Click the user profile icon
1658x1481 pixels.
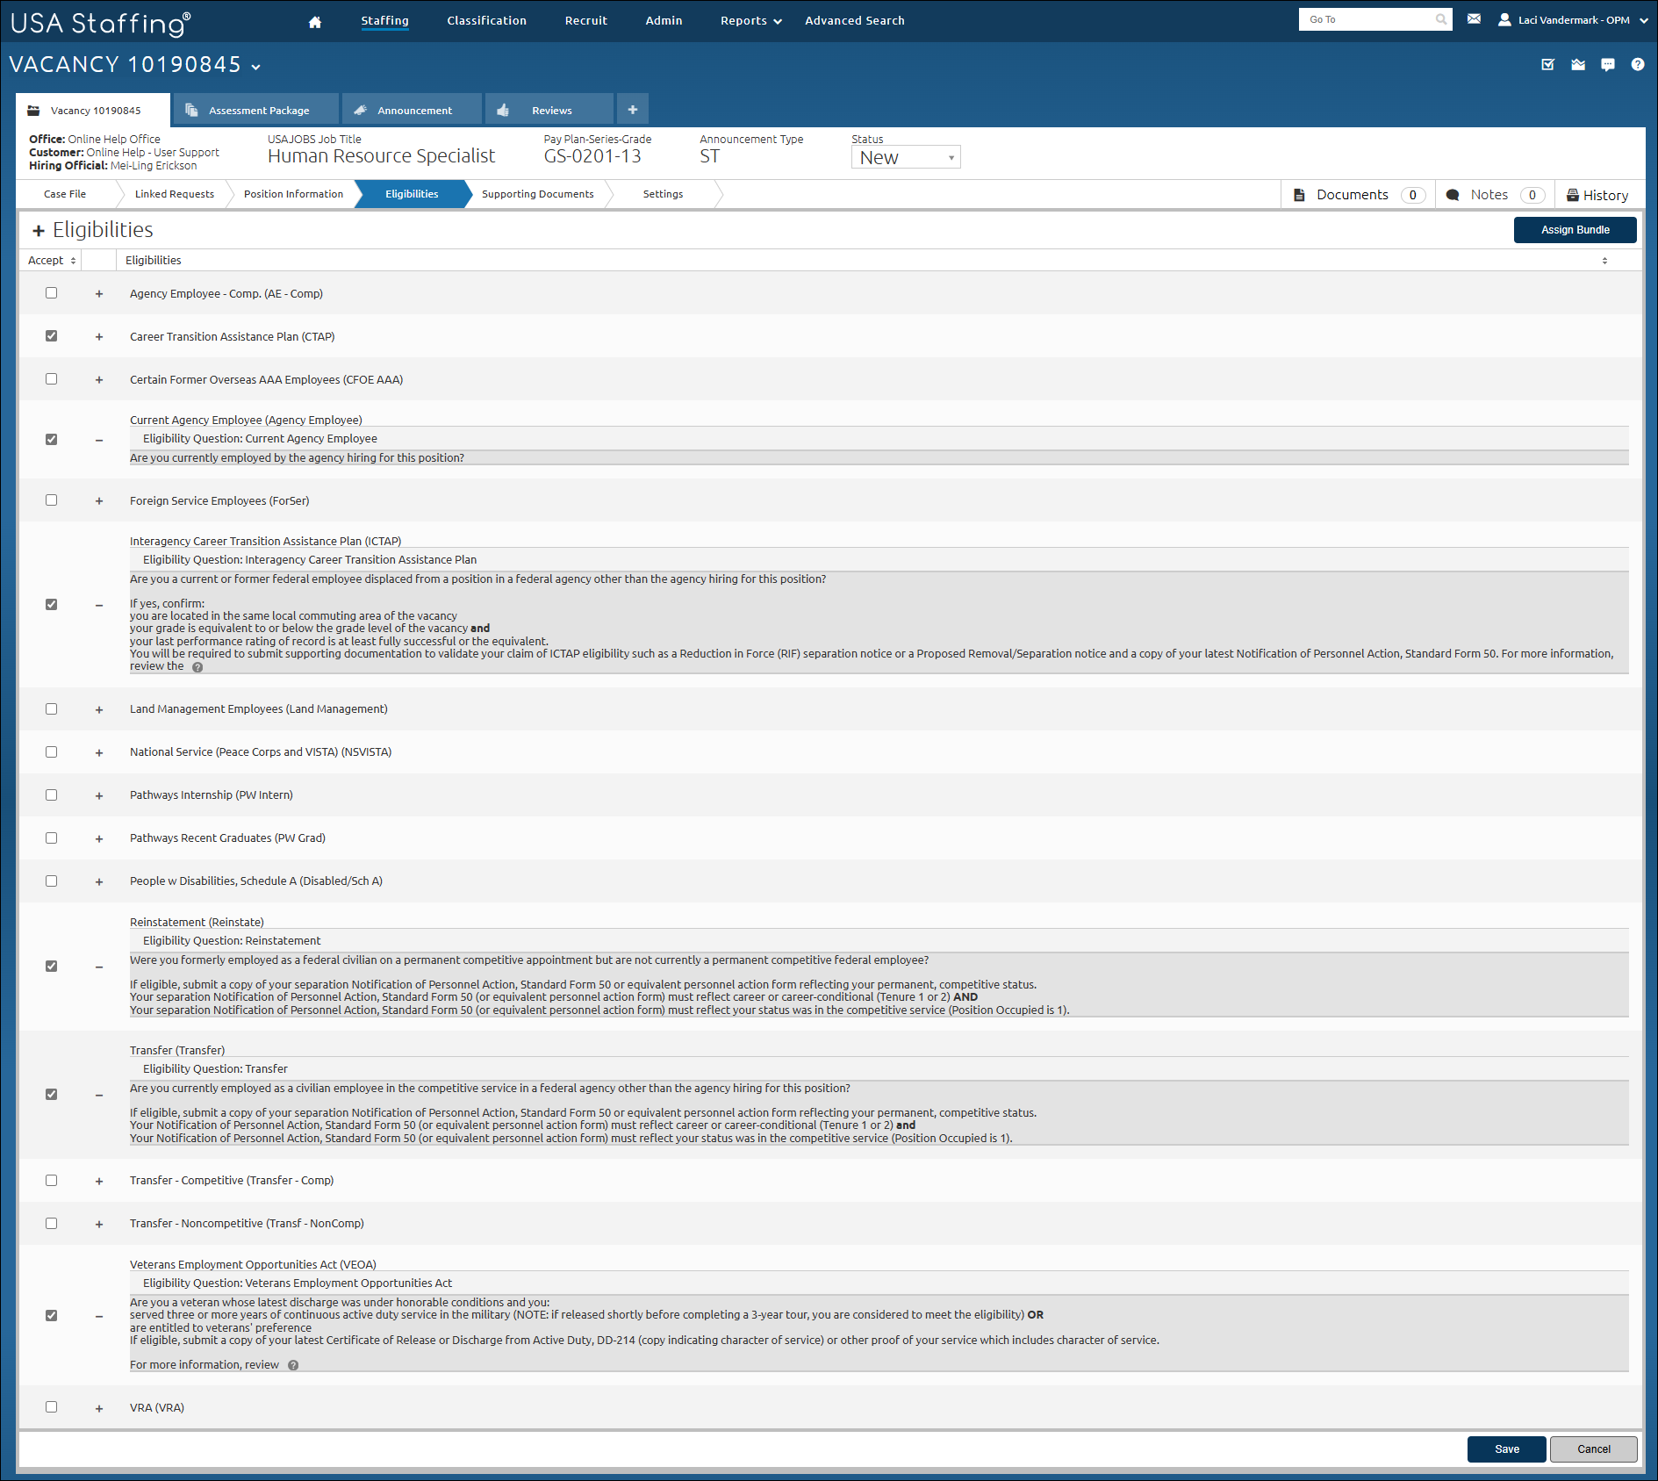coord(1504,19)
